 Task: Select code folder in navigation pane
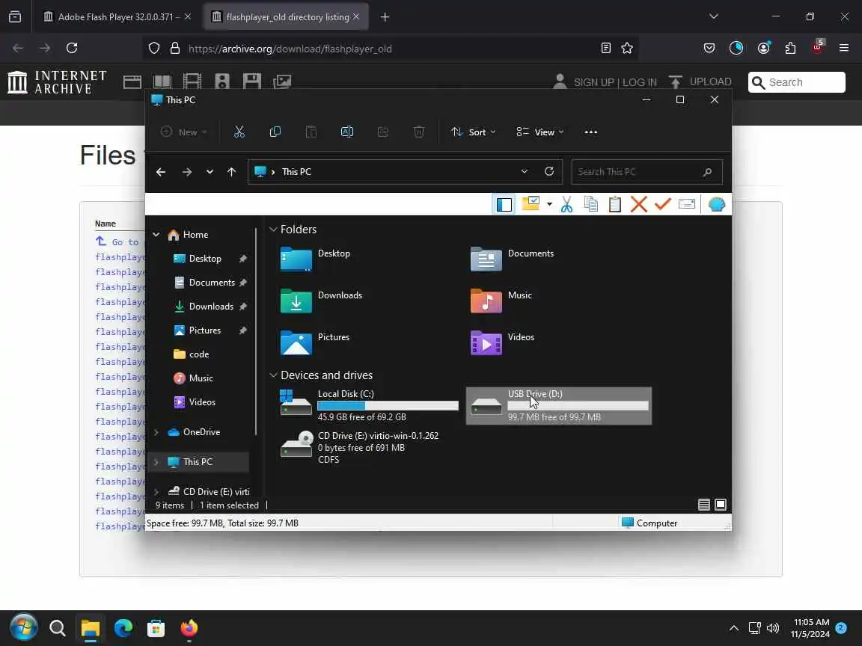198,354
